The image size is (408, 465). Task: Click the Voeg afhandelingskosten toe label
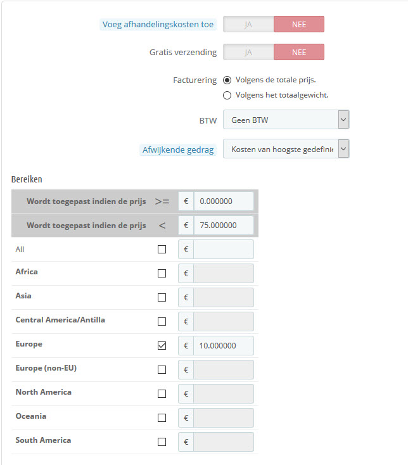point(158,25)
